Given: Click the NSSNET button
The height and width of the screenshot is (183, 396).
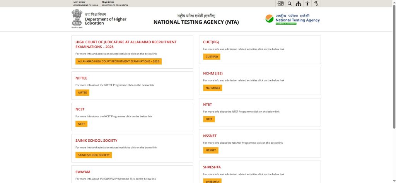Looking at the screenshot, I should tap(211, 150).
